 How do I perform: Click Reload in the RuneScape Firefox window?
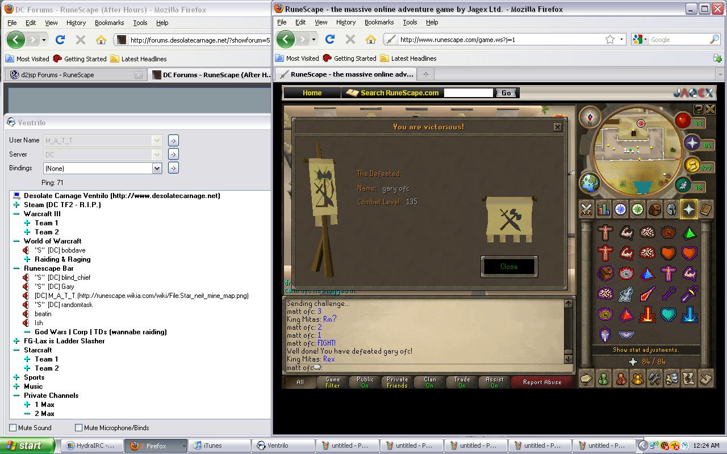click(329, 39)
